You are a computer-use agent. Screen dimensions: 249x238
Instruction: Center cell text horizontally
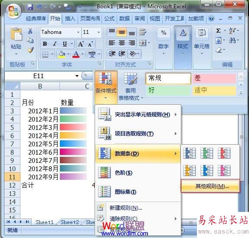[x=122, y=43]
